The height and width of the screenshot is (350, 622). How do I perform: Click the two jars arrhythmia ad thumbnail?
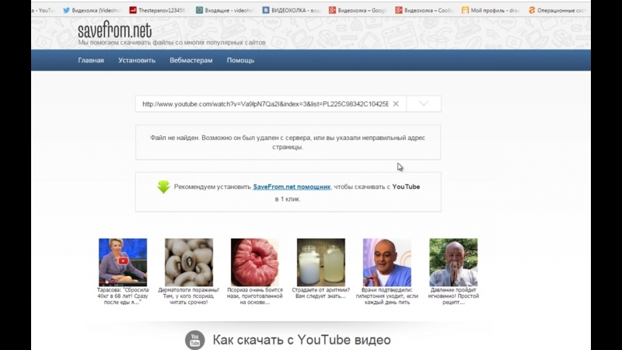(321, 262)
